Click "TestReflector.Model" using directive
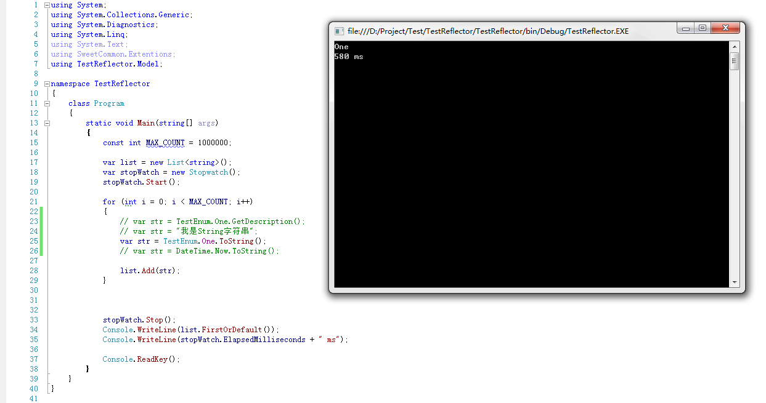This screenshot has width=766, height=403. point(118,64)
